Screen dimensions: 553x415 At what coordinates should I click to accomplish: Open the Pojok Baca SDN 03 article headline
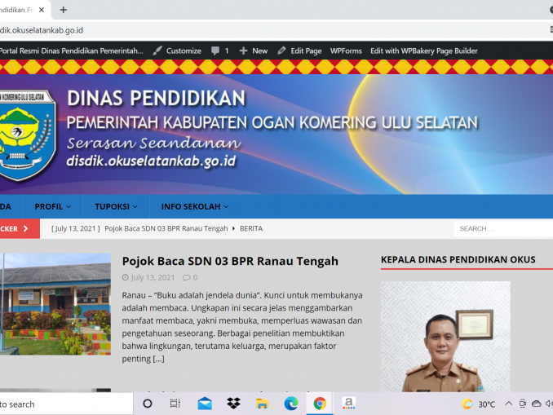pos(230,261)
